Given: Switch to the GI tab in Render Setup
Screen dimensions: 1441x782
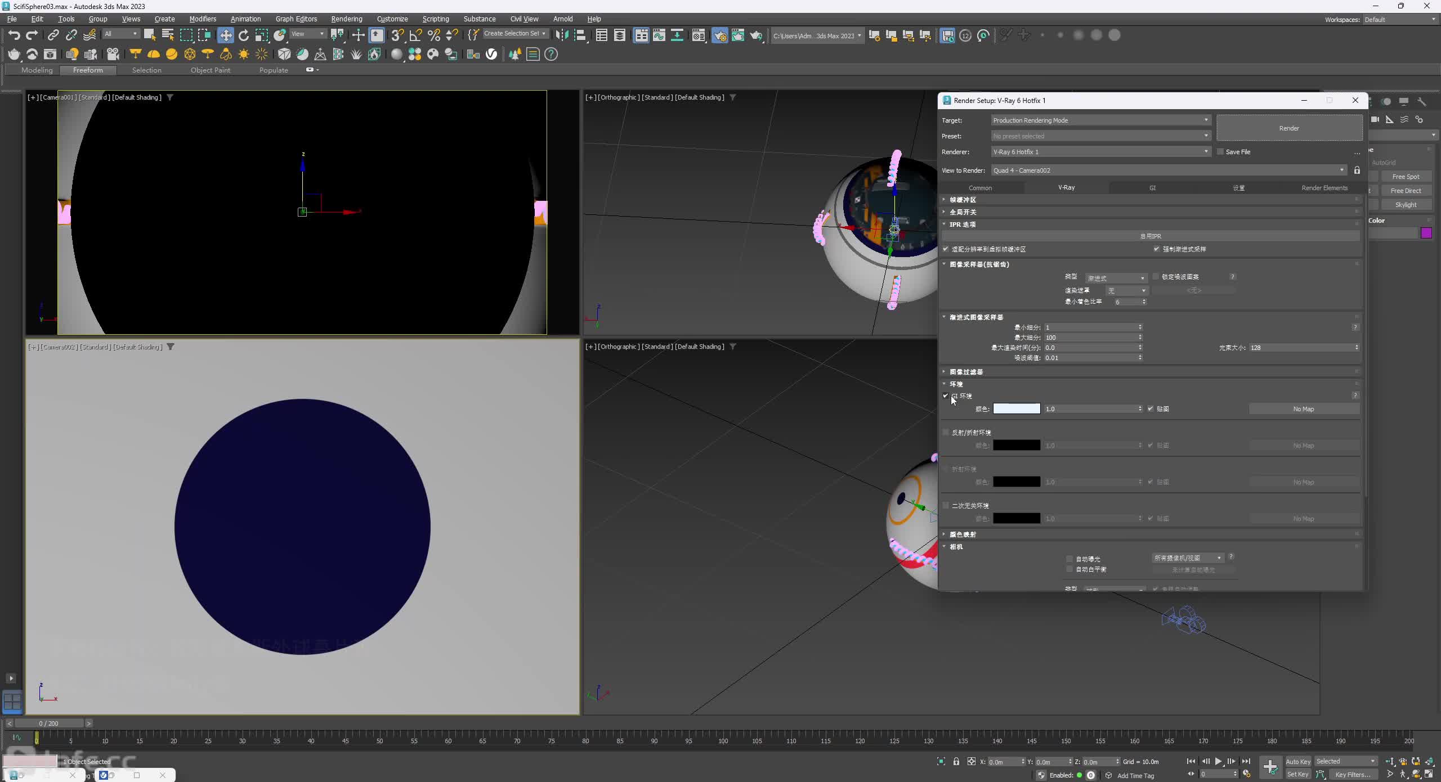Looking at the screenshot, I should pyautogui.click(x=1152, y=188).
